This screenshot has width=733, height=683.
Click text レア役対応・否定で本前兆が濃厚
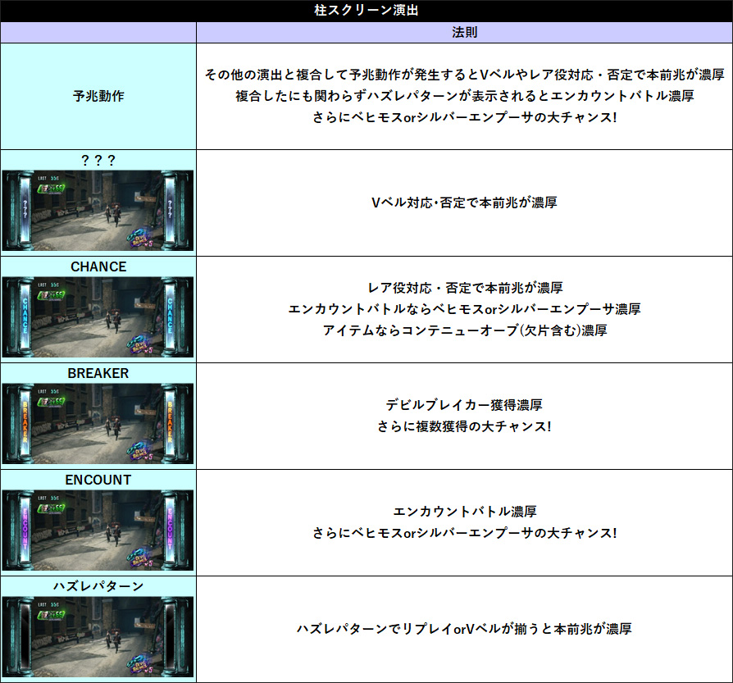[x=465, y=288]
